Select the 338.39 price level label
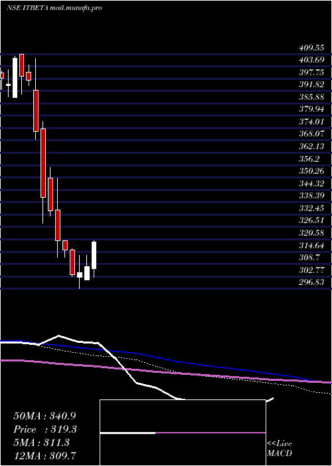 coord(311,196)
